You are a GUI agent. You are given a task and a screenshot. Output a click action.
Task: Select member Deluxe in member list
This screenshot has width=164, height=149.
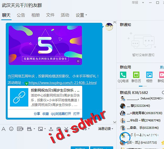pyautogui.click(x=142, y=99)
